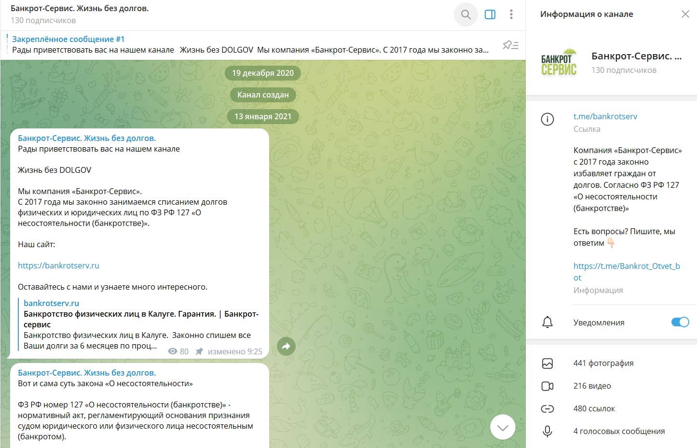Open the t.me/bankrotserv channel link

pos(605,116)
